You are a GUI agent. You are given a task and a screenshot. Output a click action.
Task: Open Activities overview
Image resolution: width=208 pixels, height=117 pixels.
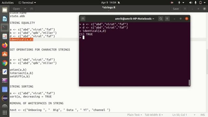[8, 3]
